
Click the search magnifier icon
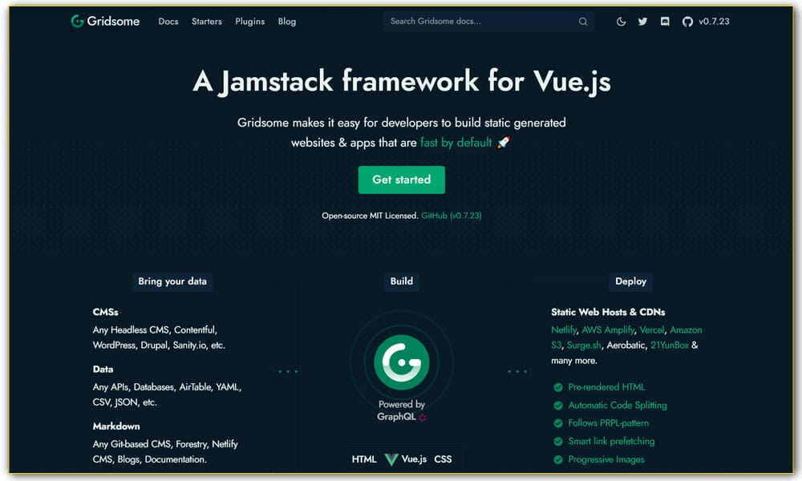pyautogui.click(x=583, y=22)
